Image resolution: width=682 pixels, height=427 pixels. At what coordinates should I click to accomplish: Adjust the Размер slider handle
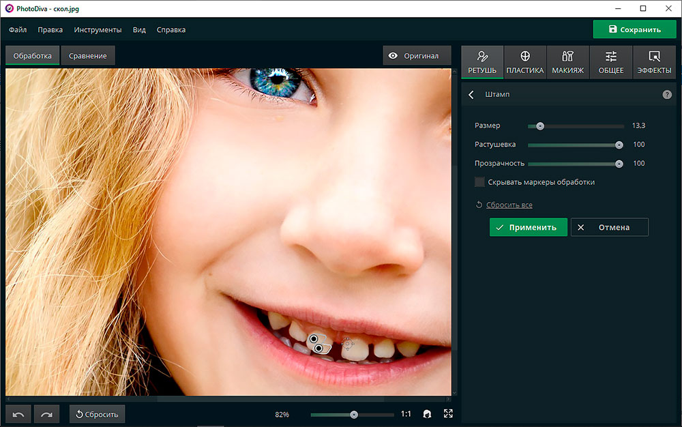click(x=539, y=126)
